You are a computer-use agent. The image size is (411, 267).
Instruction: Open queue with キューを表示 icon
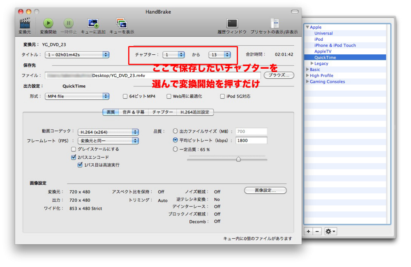[x=122, y=23]
